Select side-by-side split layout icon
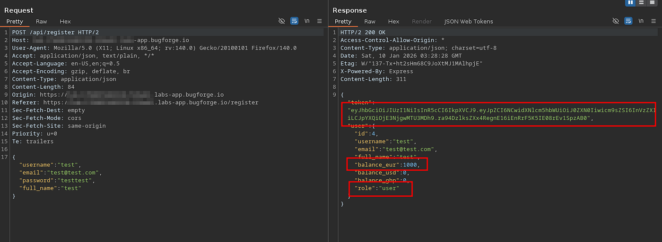 pos(630,3)
